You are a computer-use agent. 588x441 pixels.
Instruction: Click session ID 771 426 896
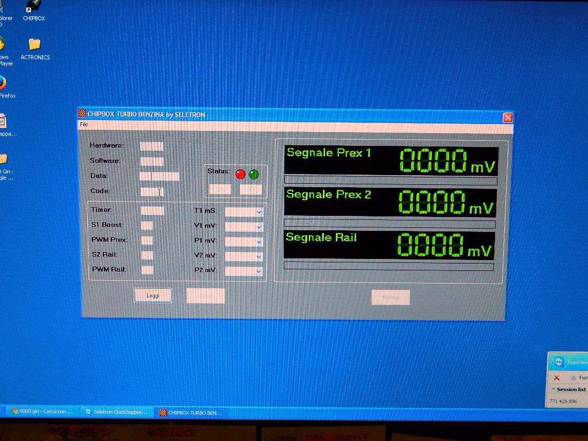(563, 401)
